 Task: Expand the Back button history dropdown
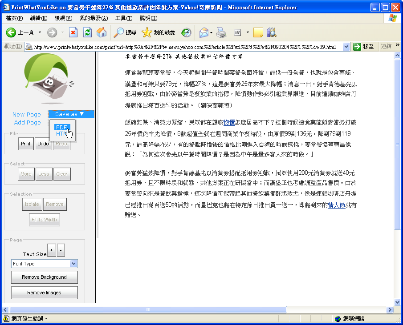40,32
